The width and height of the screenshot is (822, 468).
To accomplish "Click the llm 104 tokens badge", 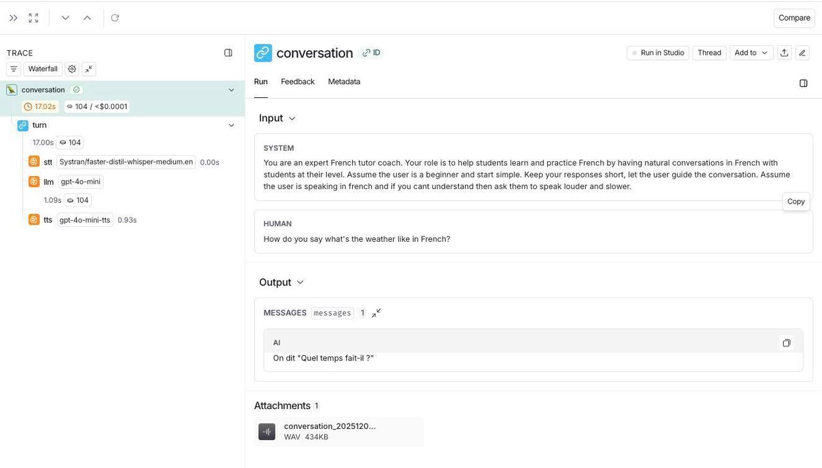I will [78, 200].
